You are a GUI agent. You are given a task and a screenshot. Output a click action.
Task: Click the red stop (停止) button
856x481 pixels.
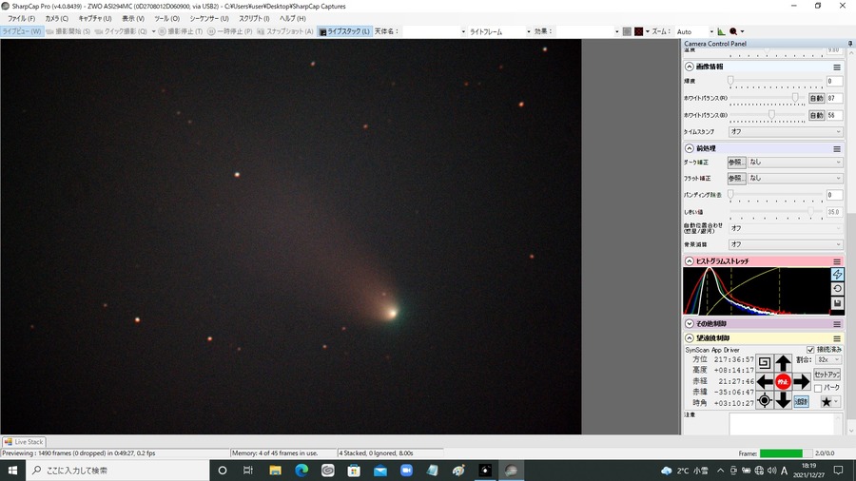783,381
